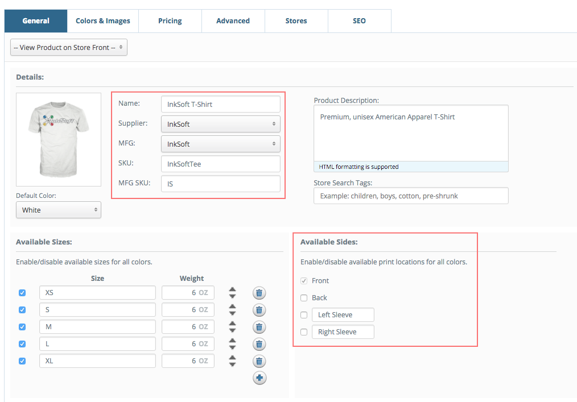The height and width of the screenshot is (402, 577).
Task: Uncheck the S size checkbox
Action: point(22,310)
